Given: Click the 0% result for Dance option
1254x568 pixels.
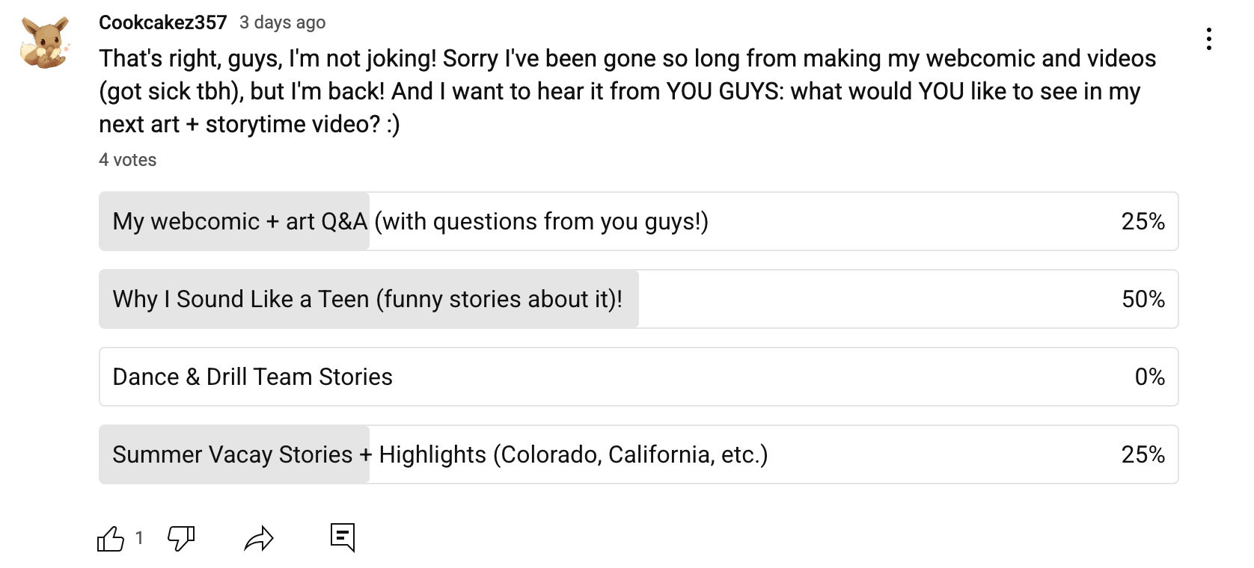Looking at the screenshot, I should [1149, 377].
